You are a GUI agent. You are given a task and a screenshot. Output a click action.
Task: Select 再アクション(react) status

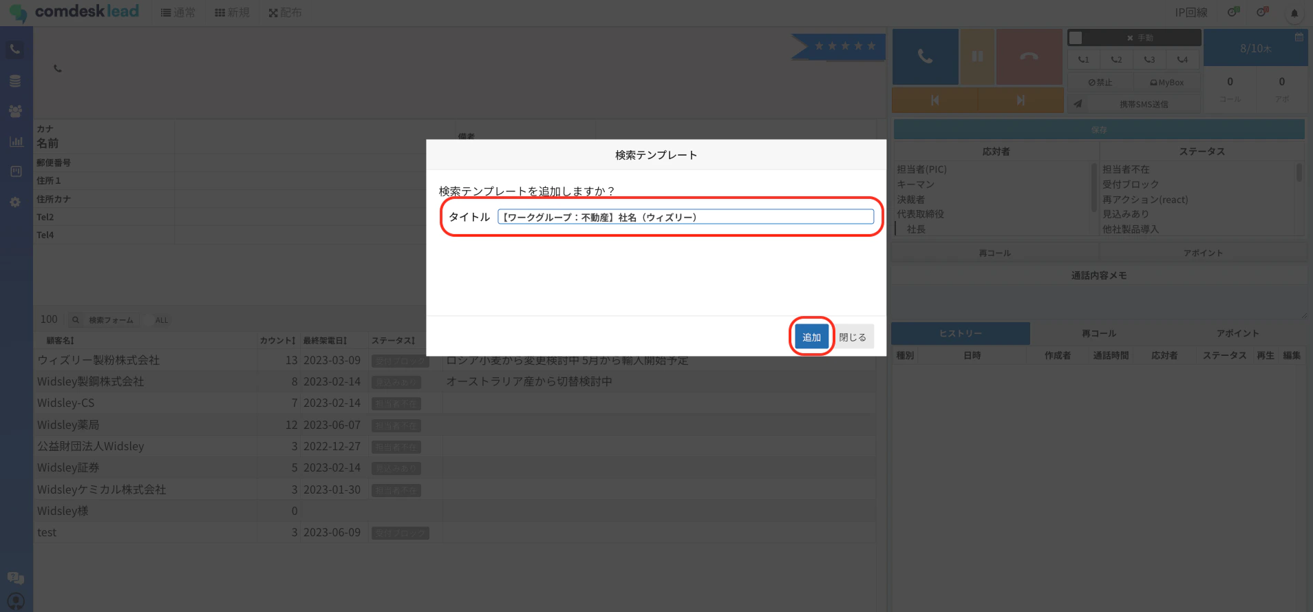(x=1145, y=200)
